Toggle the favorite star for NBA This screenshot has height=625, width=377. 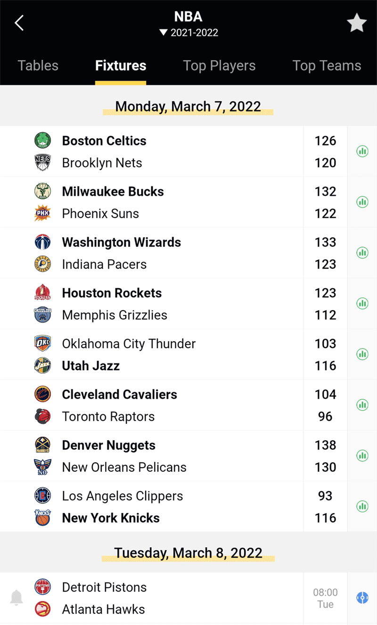pos(357,23)
